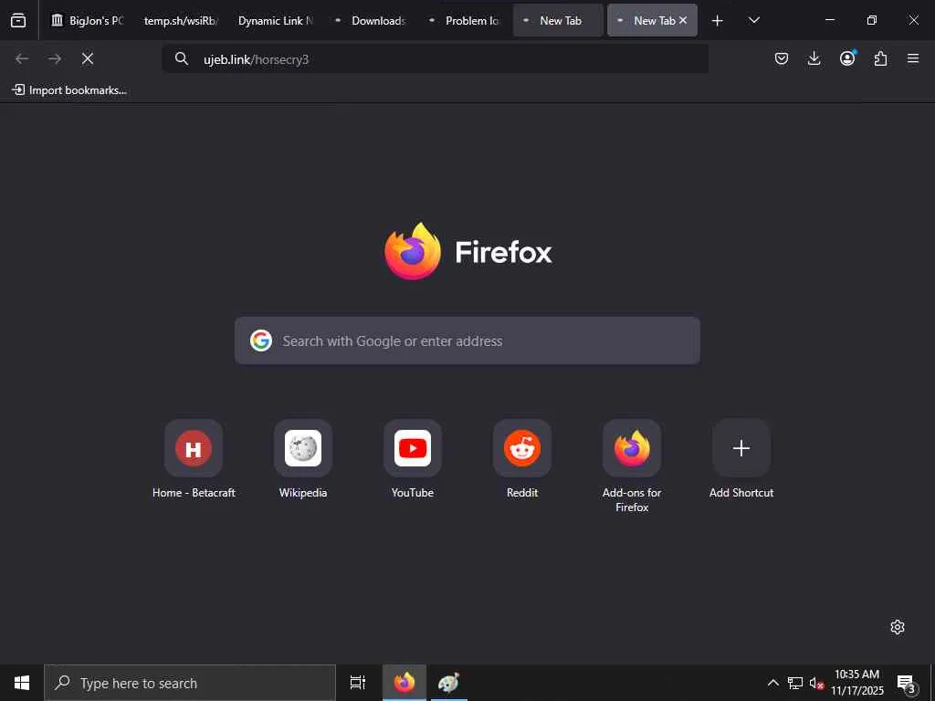Screen dimensions: 935x701
Task: Open the notification center icon
Action: [x=907, y=683]
